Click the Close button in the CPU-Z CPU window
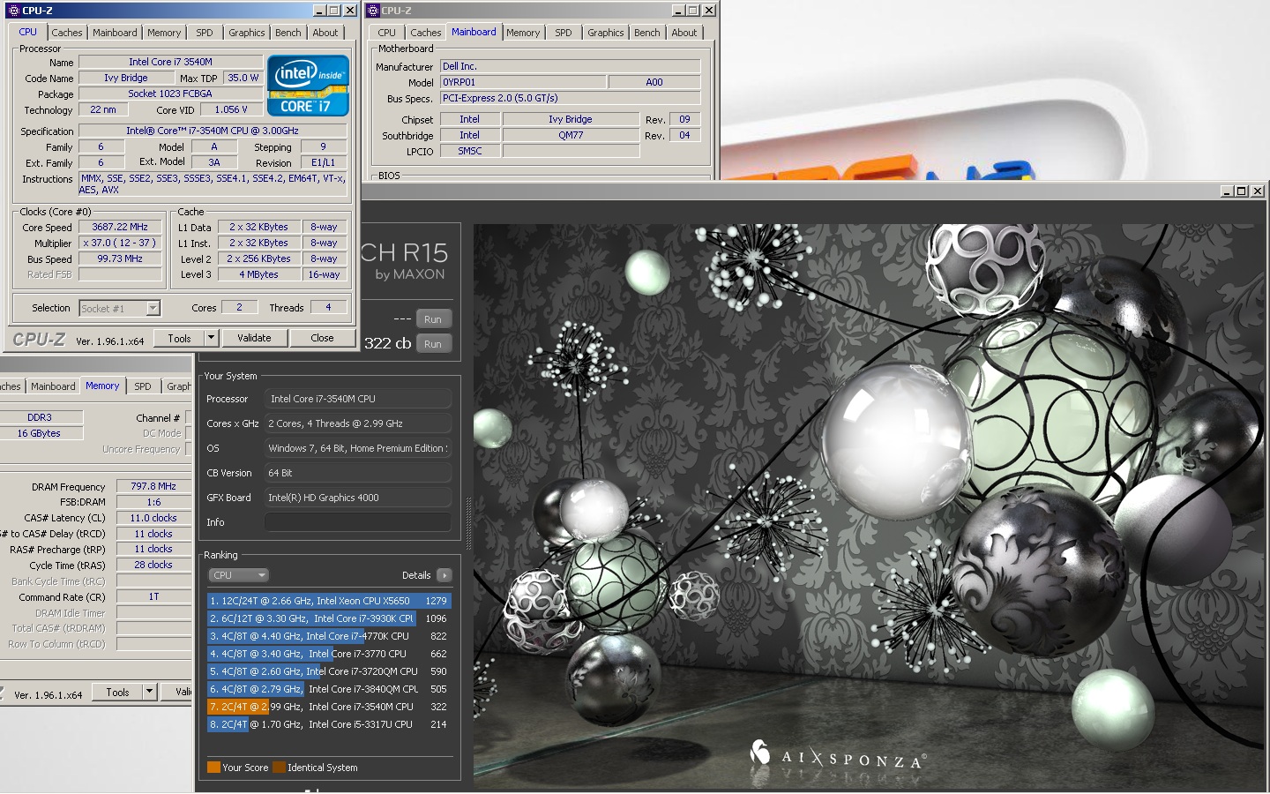 click(x=322, y=338)
